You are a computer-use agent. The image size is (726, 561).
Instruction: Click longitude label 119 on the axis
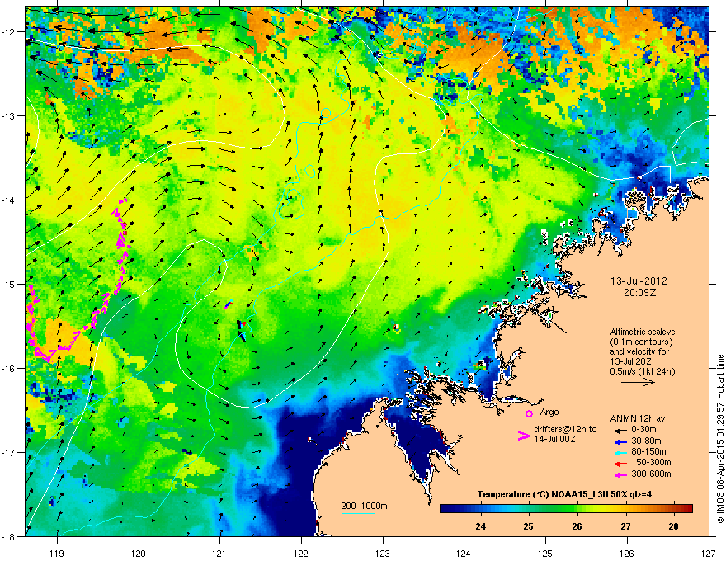click(x=58, y=553)
